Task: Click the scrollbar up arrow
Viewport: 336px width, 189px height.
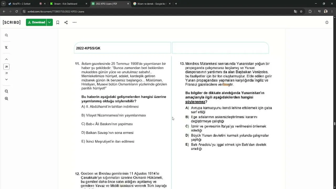Action: coord(334,17)
